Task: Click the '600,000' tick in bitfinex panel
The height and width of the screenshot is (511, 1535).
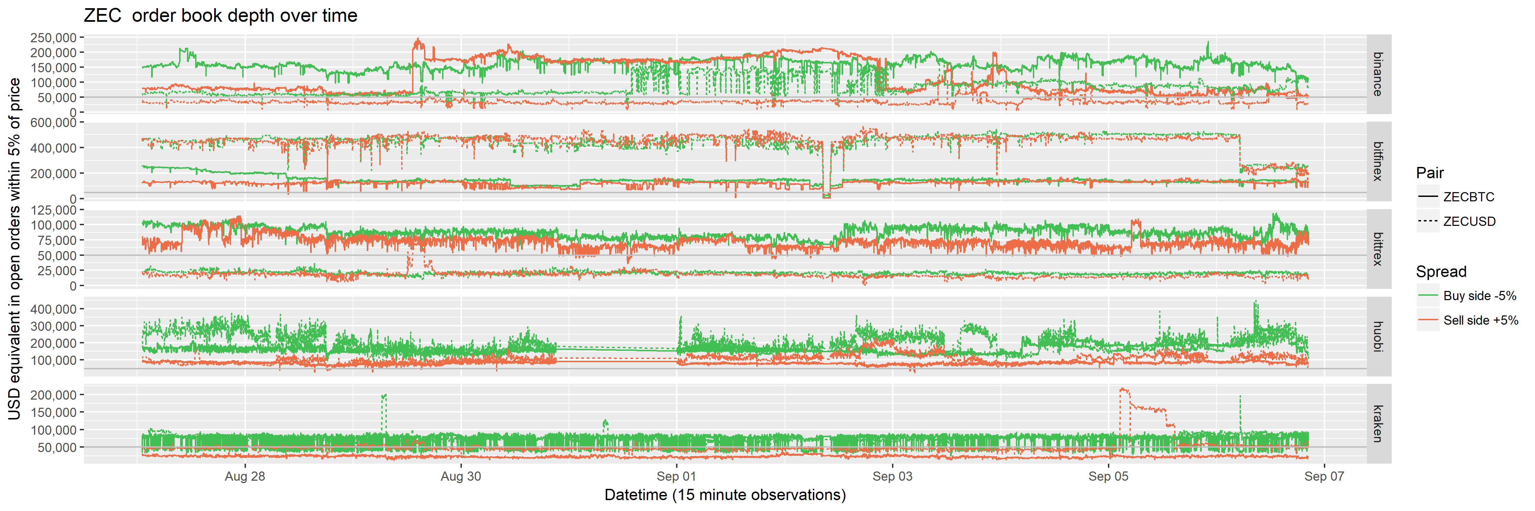Action: point(53,123)
